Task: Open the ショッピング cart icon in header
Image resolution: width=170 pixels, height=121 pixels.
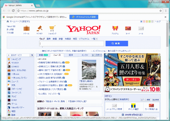Action: click(52, 28)
